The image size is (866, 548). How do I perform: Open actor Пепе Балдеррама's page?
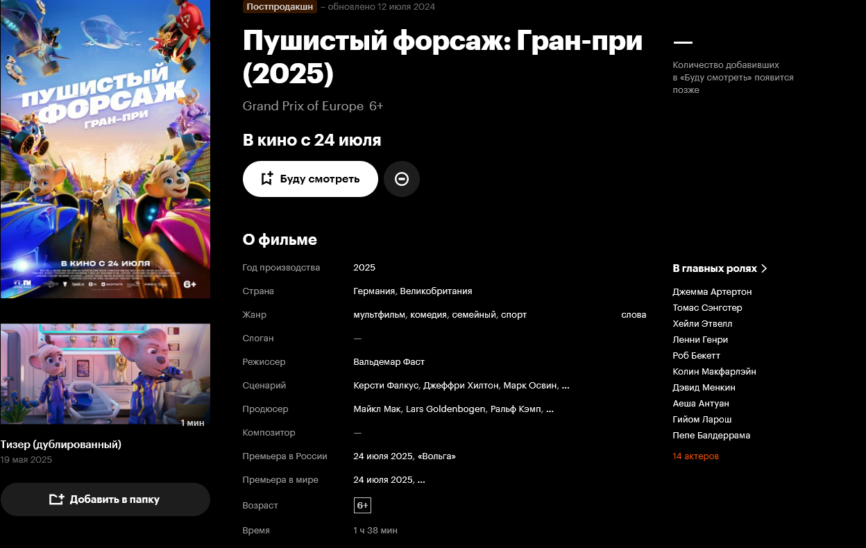coord(711,436)
